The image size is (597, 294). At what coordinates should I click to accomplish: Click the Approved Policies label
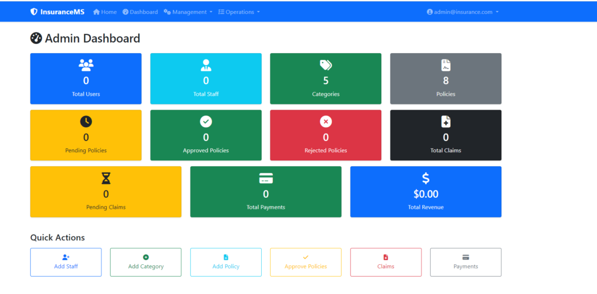(x=206, y=150)
